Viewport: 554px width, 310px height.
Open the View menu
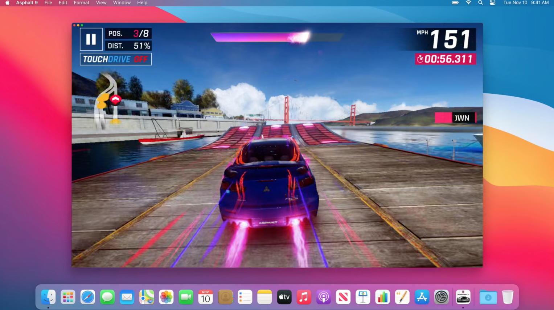(101, 3)
